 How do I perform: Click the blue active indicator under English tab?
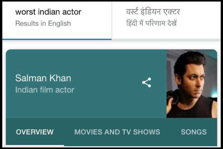click(x=57, y=39)
